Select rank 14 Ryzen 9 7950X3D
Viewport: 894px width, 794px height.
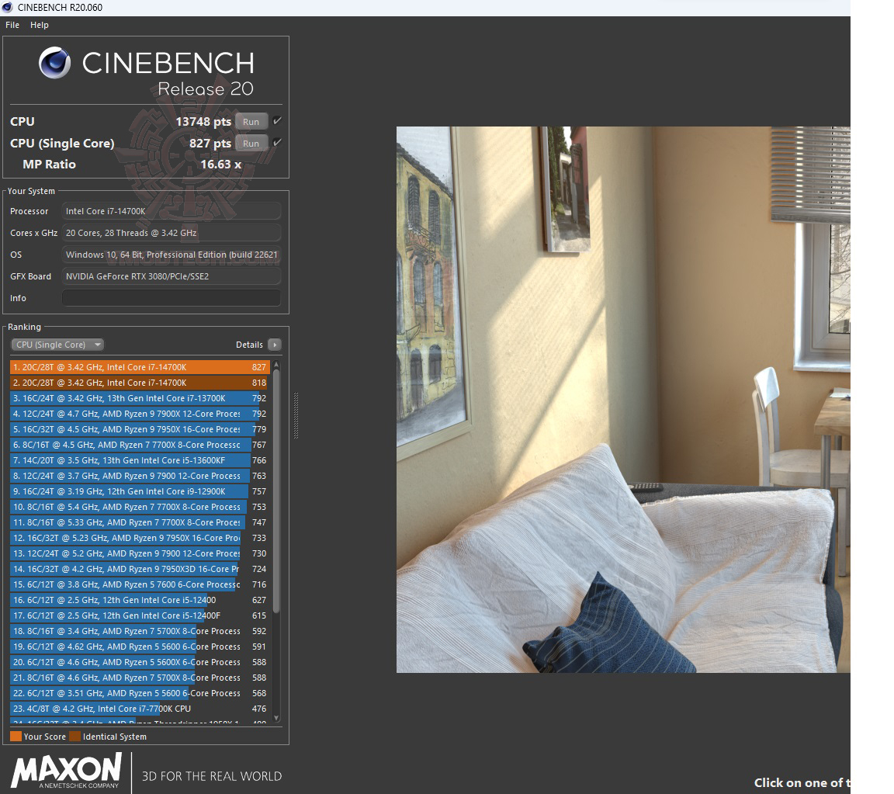pos(140,569)
